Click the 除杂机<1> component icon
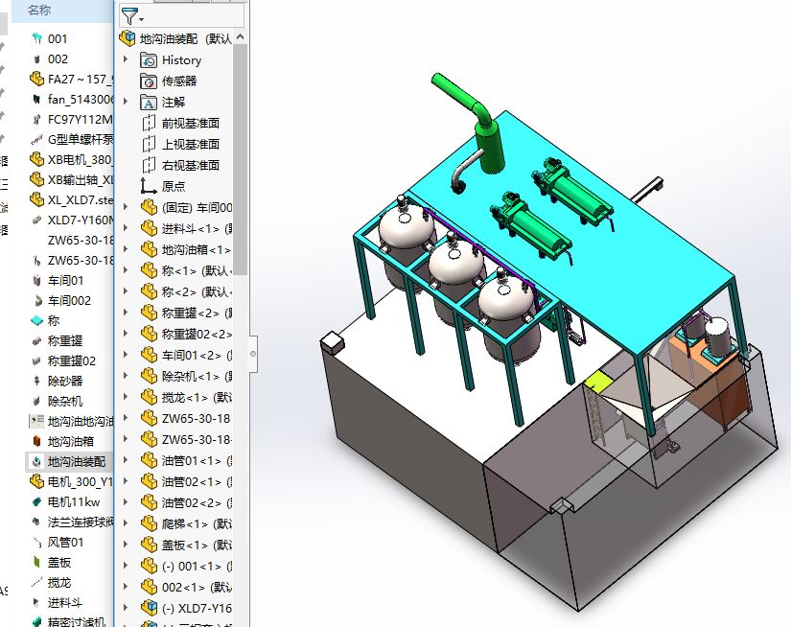 tap(149, 377)
